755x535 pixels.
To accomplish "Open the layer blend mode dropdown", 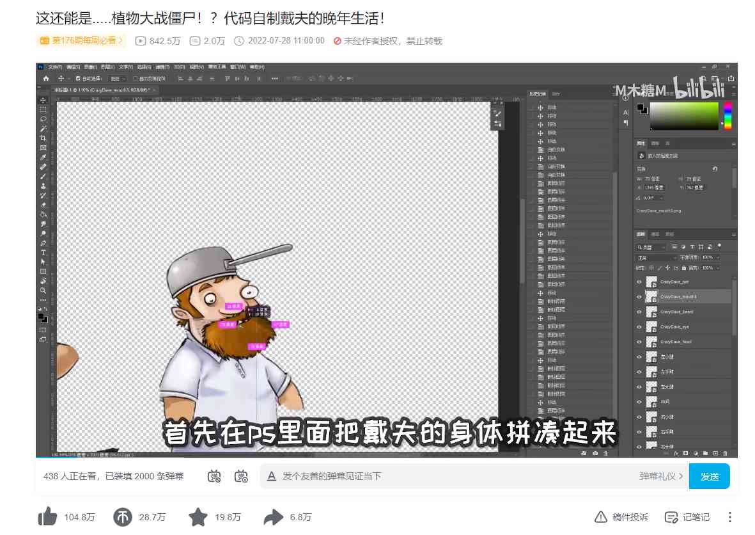I will pyautogui.click(x=657, y=258).
